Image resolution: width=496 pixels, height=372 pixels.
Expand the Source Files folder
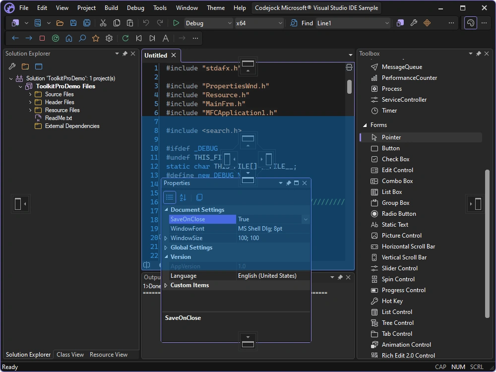[x=30, y=94]
